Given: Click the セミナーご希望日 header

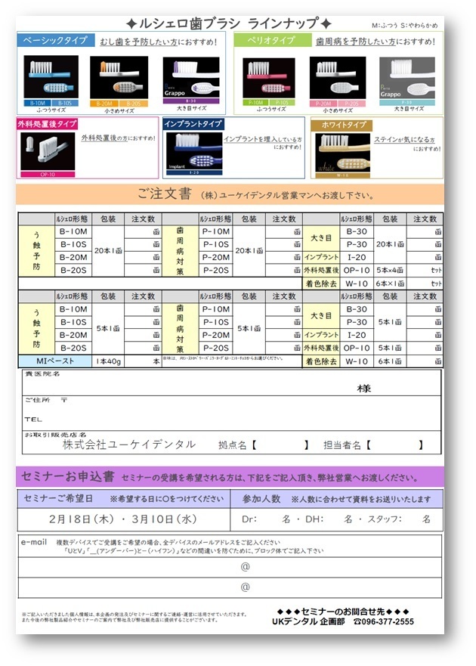Looking at the screenshot, I should click(x=58, y=499).
